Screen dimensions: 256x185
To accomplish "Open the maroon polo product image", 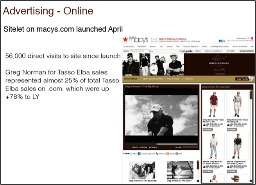I will (213, 105).
